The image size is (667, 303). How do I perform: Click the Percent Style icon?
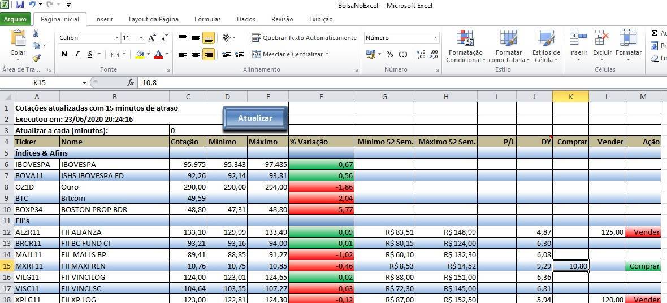389,54
